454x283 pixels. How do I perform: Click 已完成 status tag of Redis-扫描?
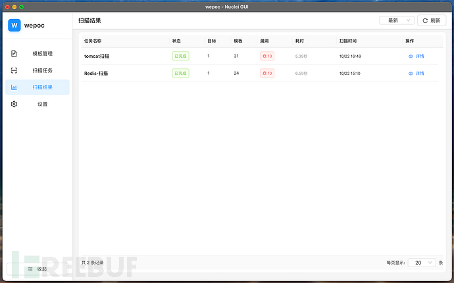point(181,73)
